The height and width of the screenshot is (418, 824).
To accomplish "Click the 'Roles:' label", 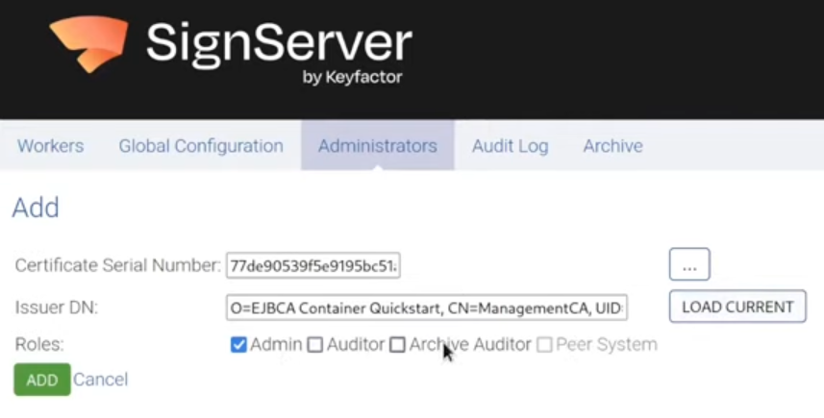I will click(x=39, y=345).
